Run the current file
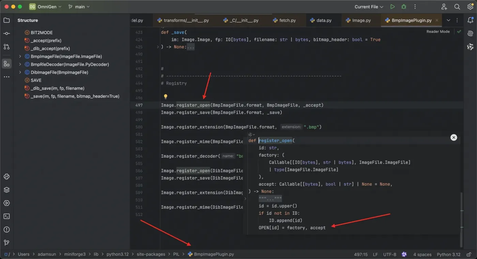This screenshot has width=477, height=259. pyautogui.click(x=393, y=7)
